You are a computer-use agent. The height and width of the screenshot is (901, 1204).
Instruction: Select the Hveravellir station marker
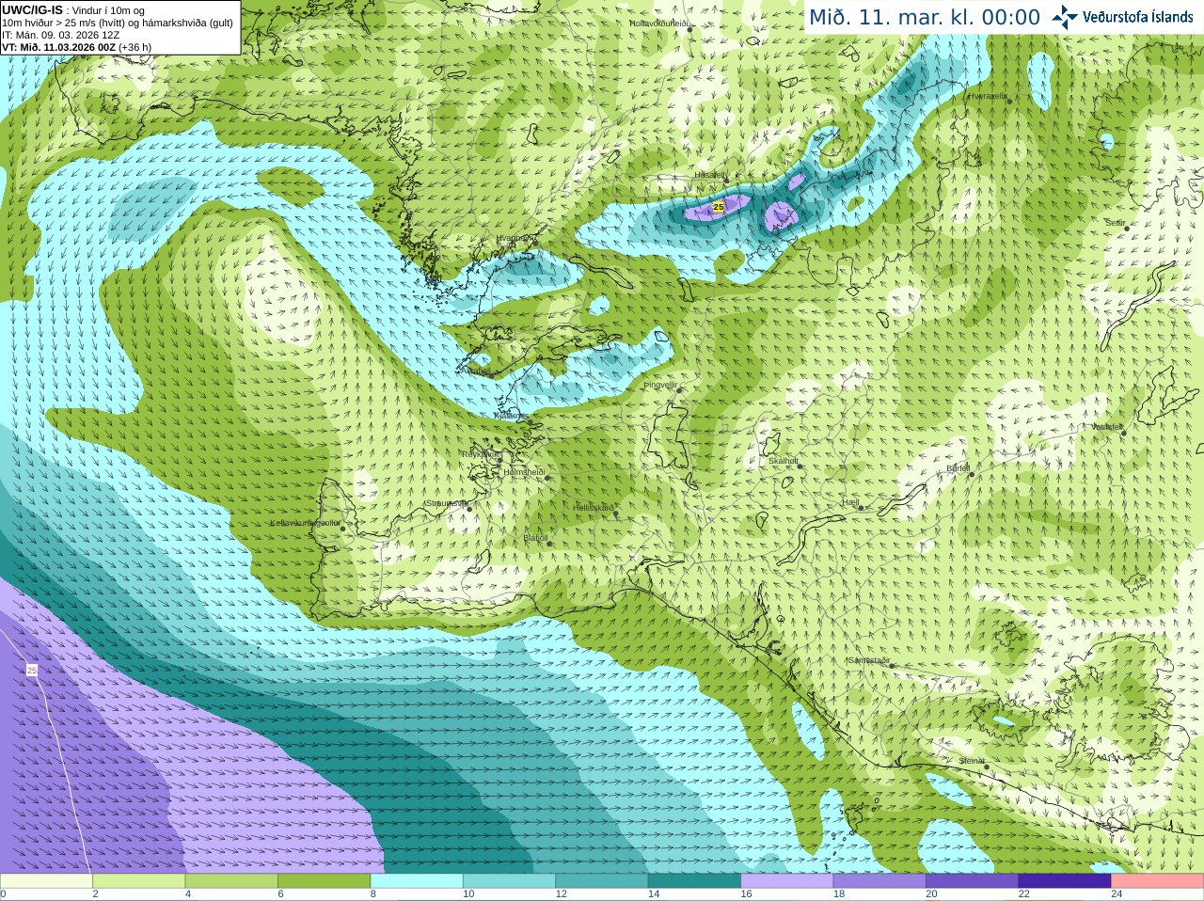(1009, 100)
